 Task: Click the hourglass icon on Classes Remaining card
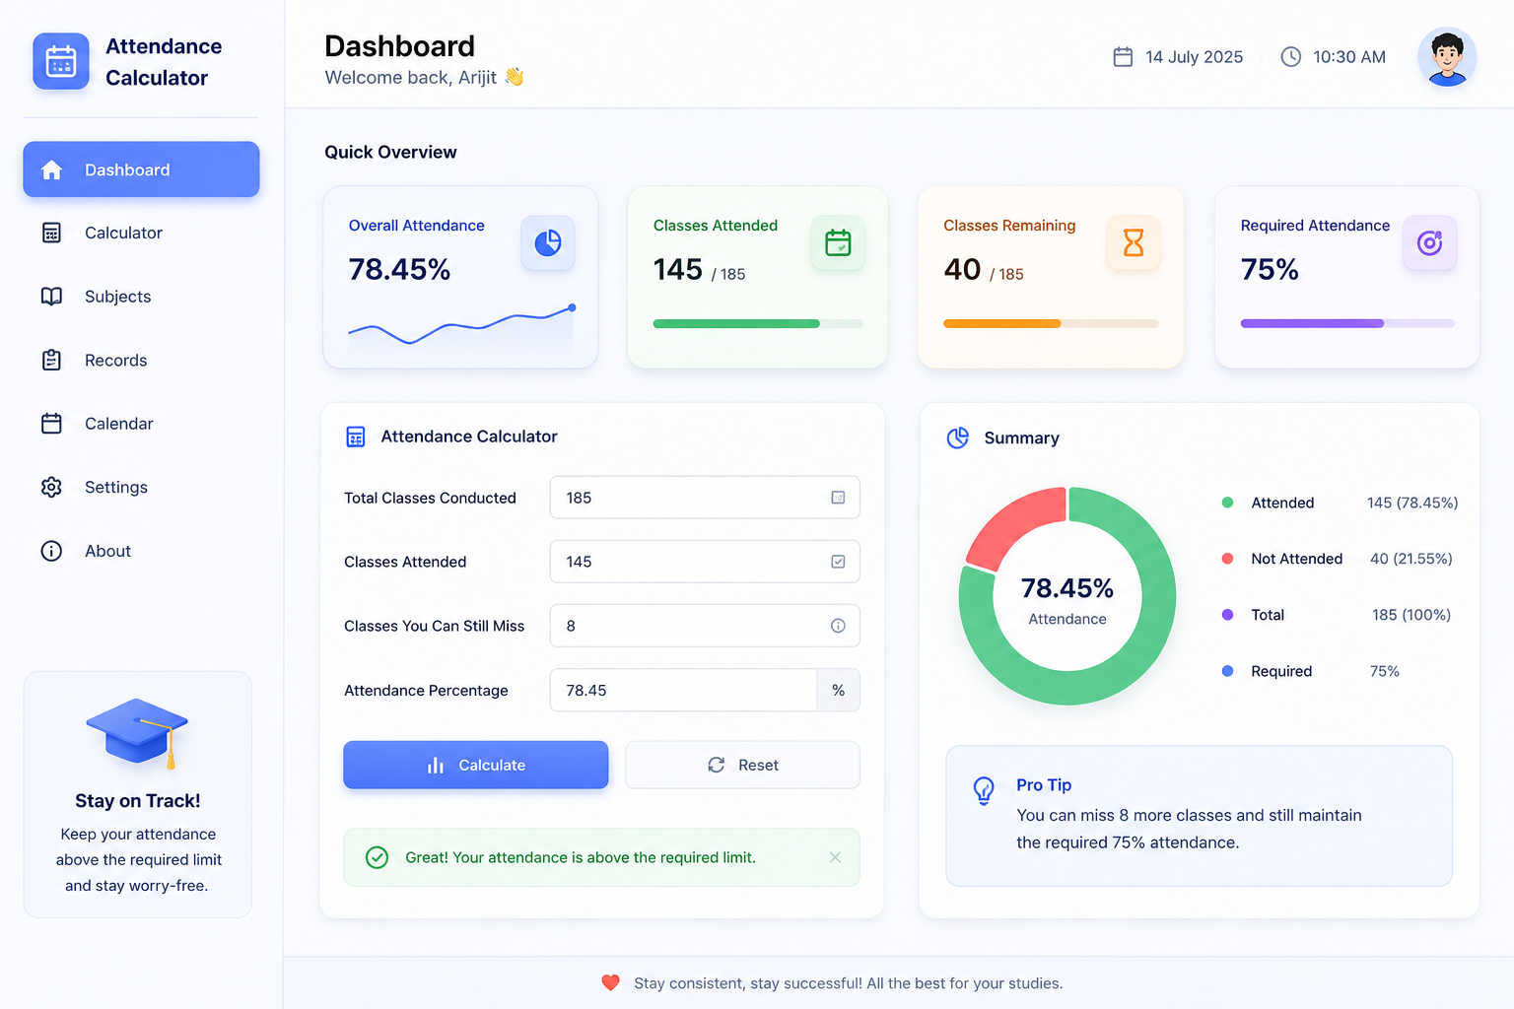1134,242
